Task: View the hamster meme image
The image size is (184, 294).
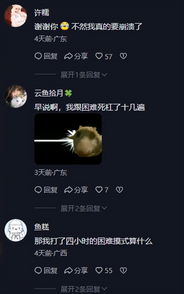Action: pos(68,139)
